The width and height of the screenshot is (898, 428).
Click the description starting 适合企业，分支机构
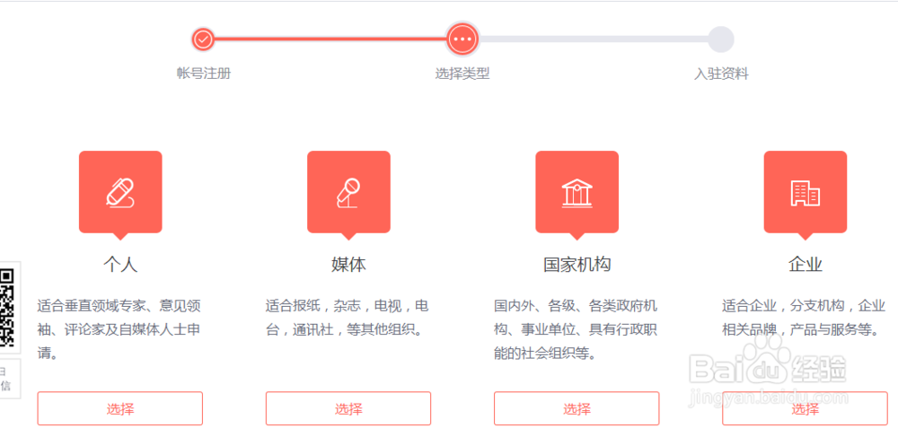(x=804, y=318)
